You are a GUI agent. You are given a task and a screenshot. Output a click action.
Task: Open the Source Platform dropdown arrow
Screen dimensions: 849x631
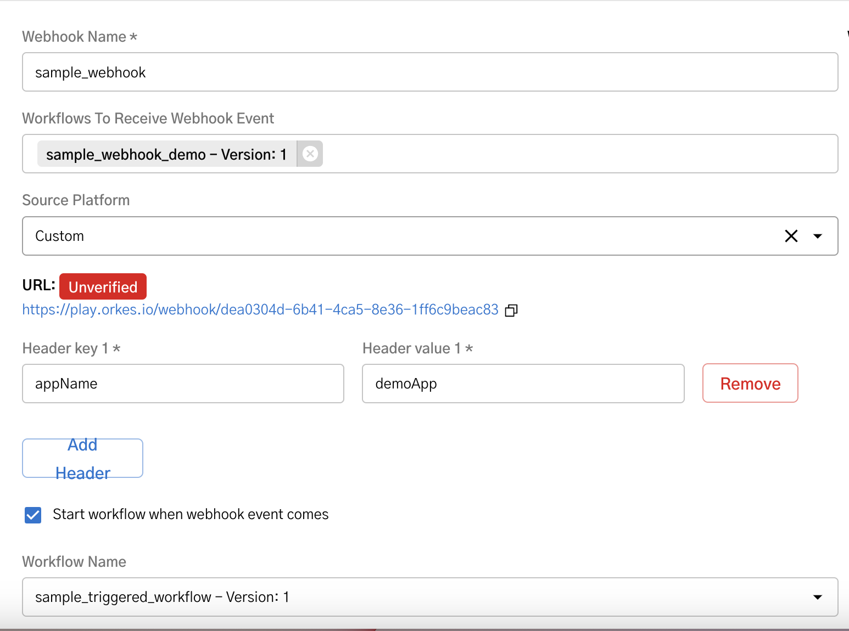[818, 236]
